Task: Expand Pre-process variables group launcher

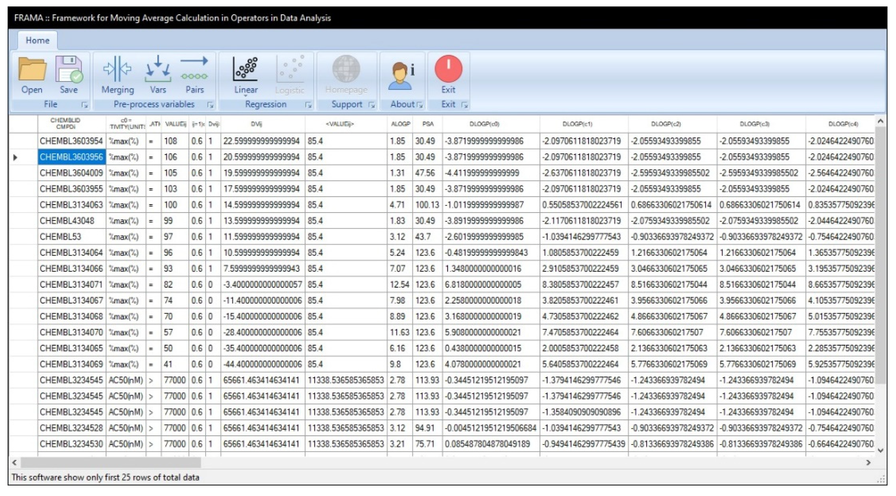Action: (x=210, y=105)
